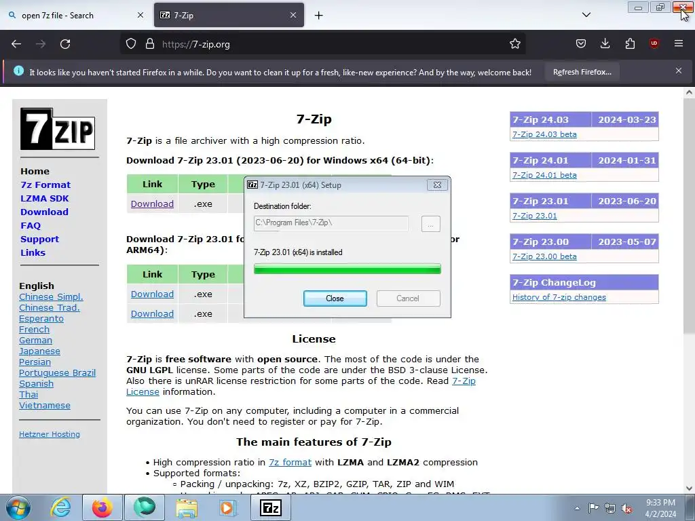Open the Links sidebar link
This screenshot has height=521, width=695.
coord(33,252)
